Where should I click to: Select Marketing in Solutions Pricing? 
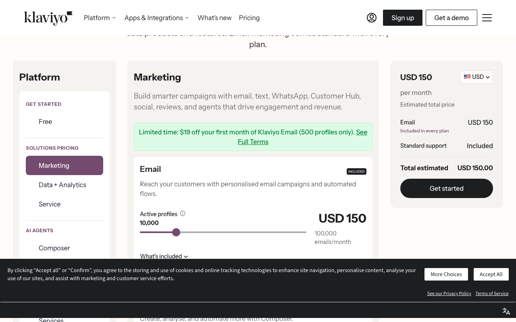click(x=64, y=165)
